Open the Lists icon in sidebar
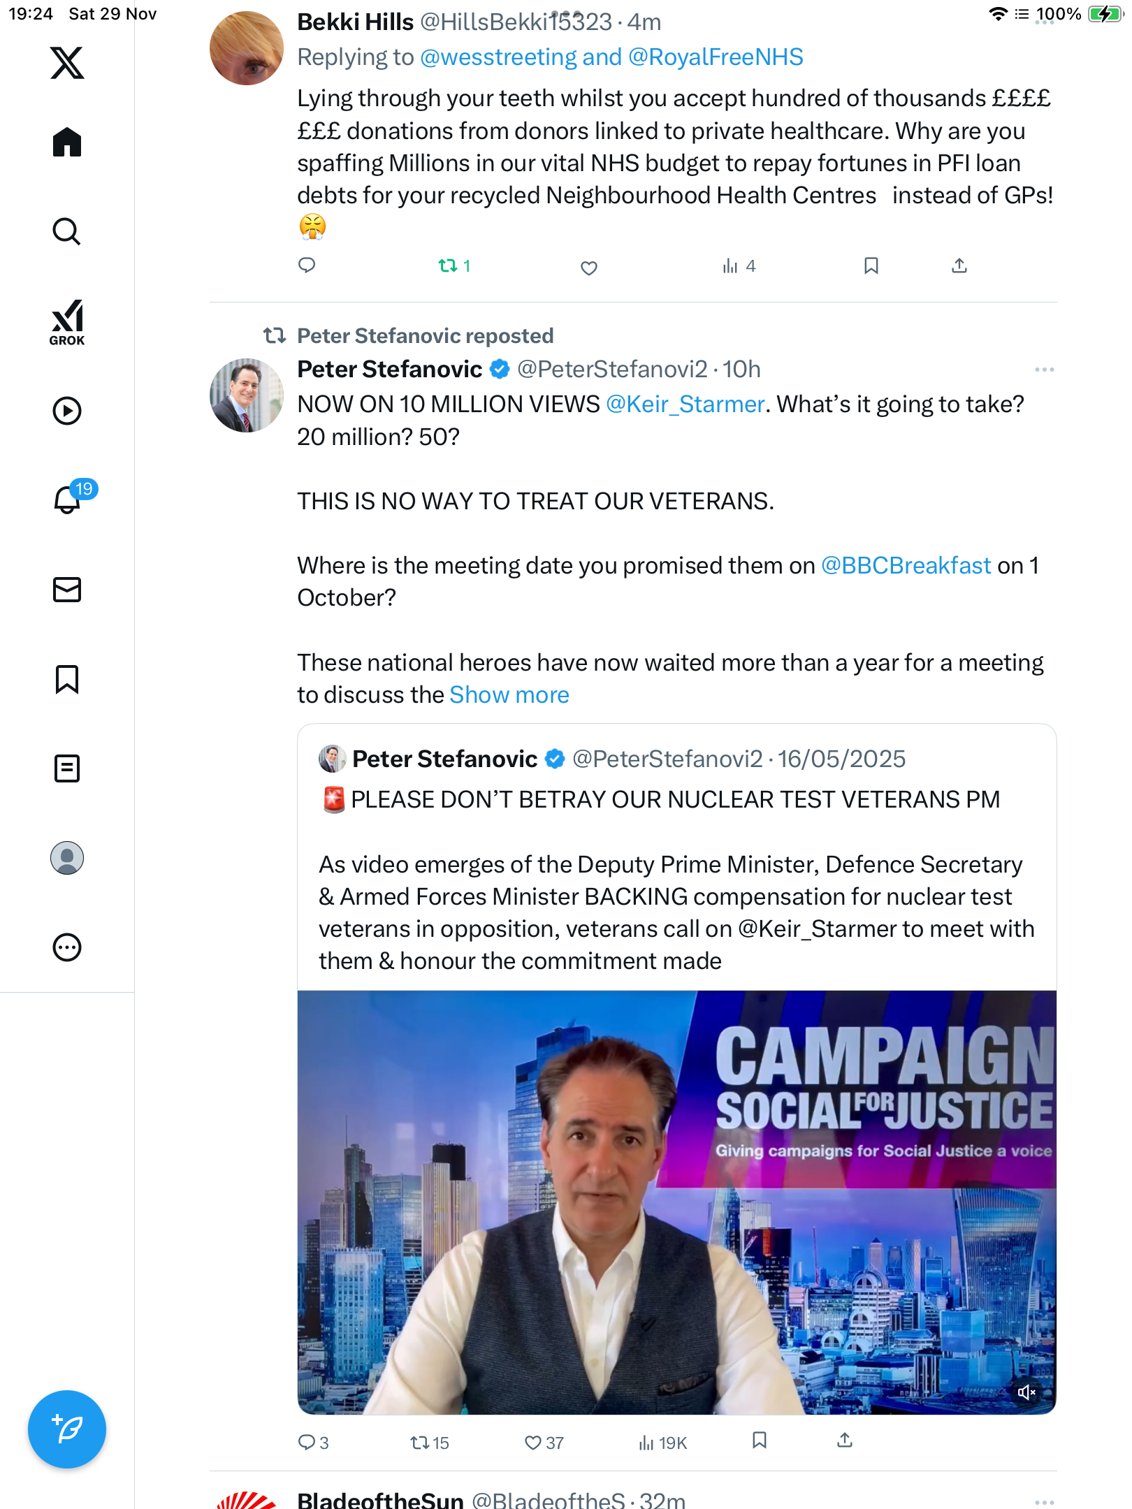 coord(67,768)
